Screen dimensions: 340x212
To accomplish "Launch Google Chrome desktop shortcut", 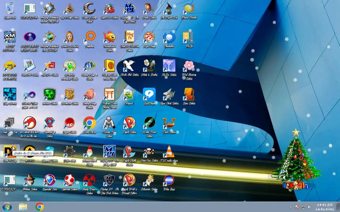I will pyautogui.click(x=90, y=123).
